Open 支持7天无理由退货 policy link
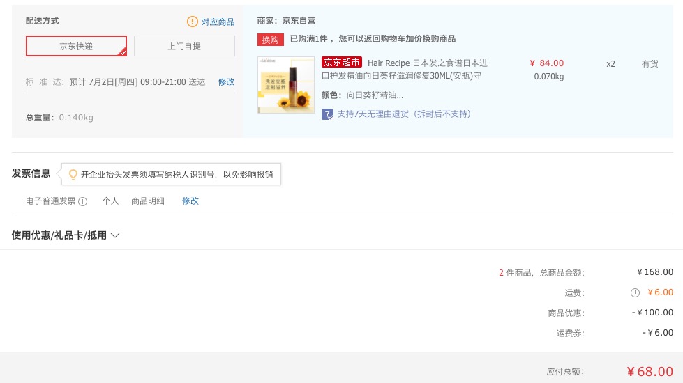 (x=404, y=114)
